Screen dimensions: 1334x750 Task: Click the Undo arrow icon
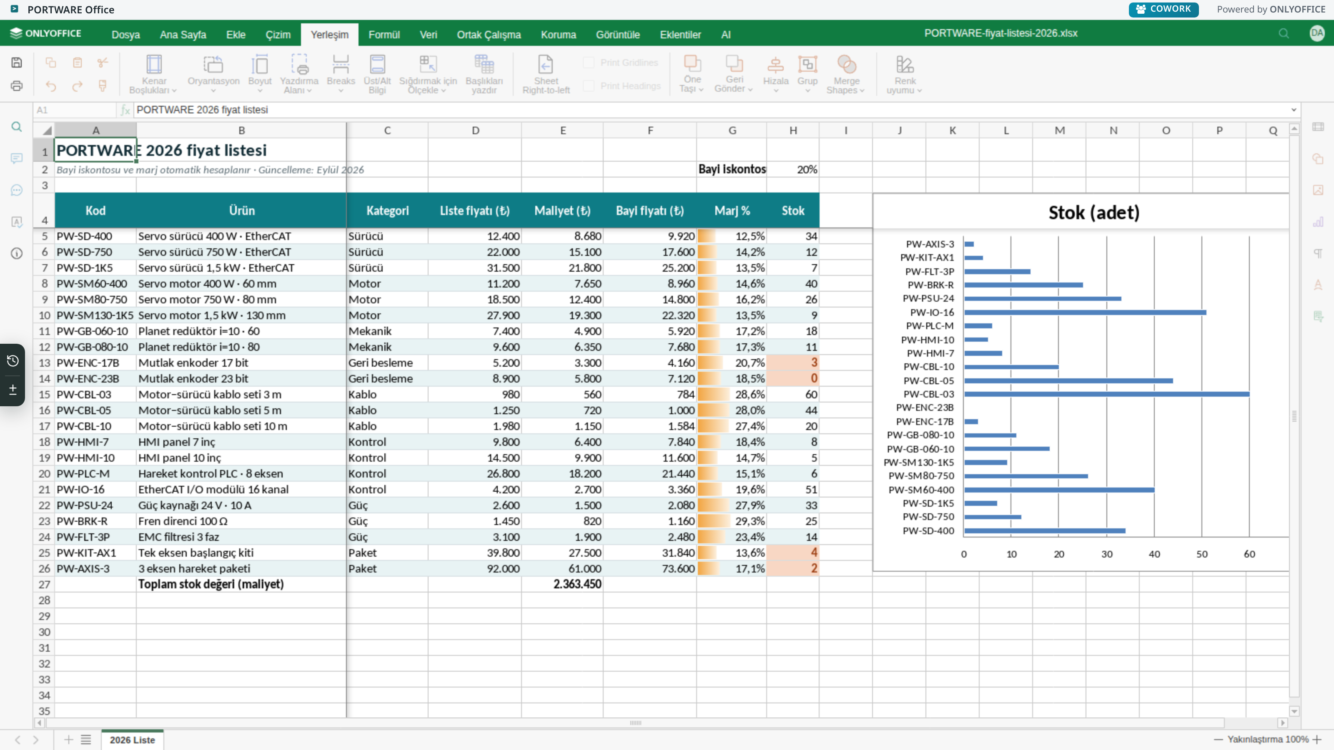(51, 86)
